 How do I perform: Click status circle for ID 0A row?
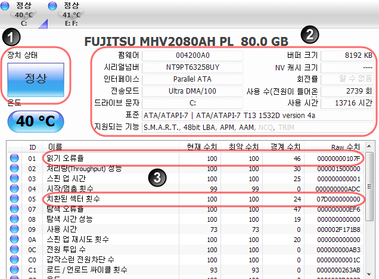point(14,239)
